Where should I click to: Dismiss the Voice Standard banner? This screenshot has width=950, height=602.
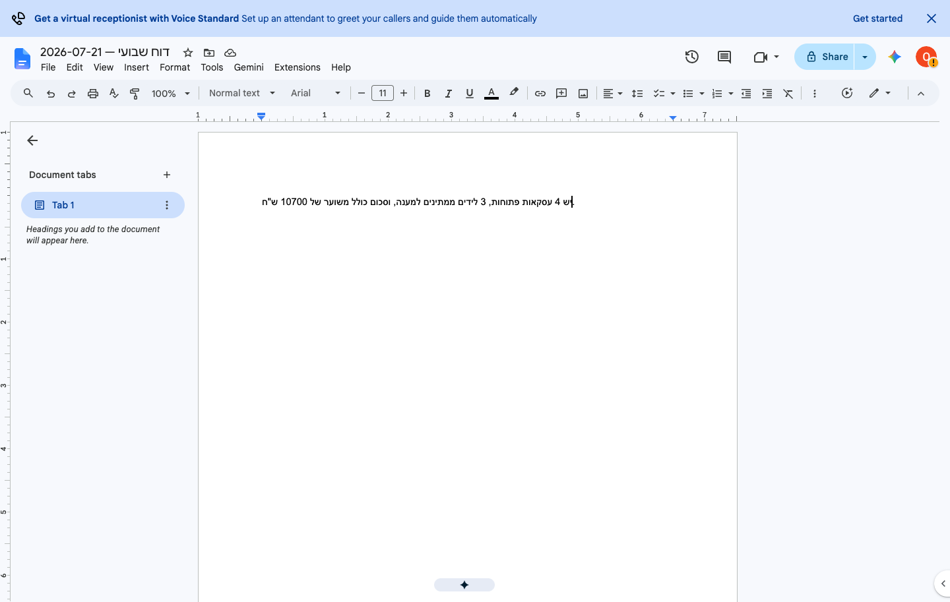tap(932, 18)
